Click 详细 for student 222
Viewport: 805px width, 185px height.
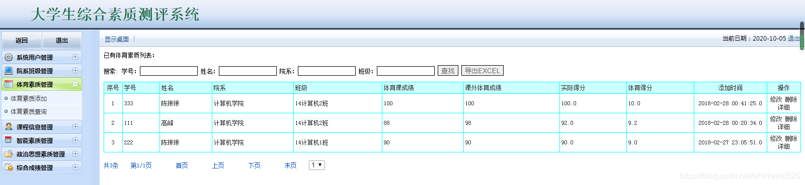[783, 146]
